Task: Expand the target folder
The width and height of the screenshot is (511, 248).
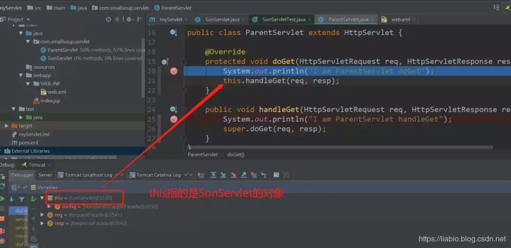Action: (x=7, y=126)
